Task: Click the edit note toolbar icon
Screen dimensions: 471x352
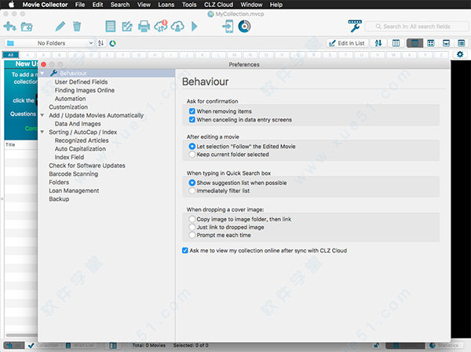Action: pos(127,27)
